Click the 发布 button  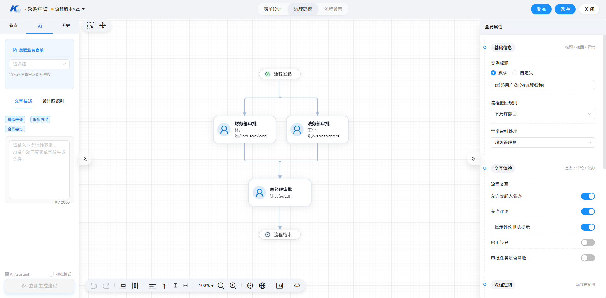point(541,9)
